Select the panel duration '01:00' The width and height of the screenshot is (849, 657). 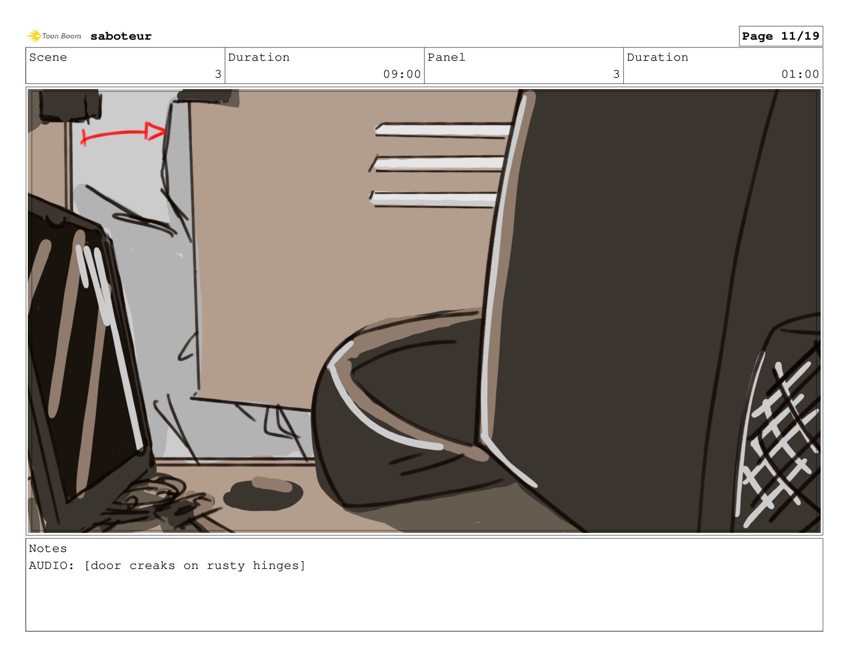coord(800,74)
